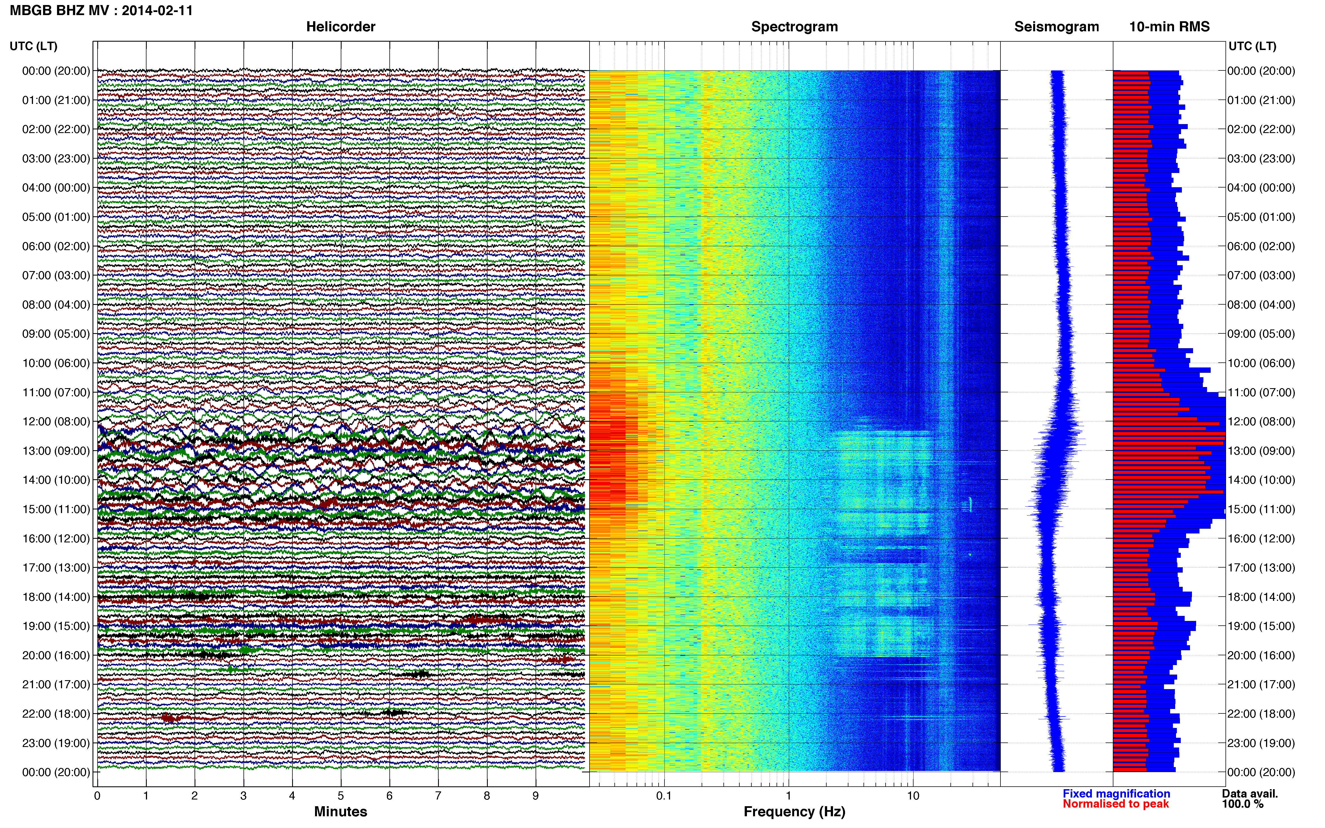Pick '03:00 (23:00)' on the left time axis
Image resolution: width=1325 pixels, height=828 pixels.
[x=56, y=159]
